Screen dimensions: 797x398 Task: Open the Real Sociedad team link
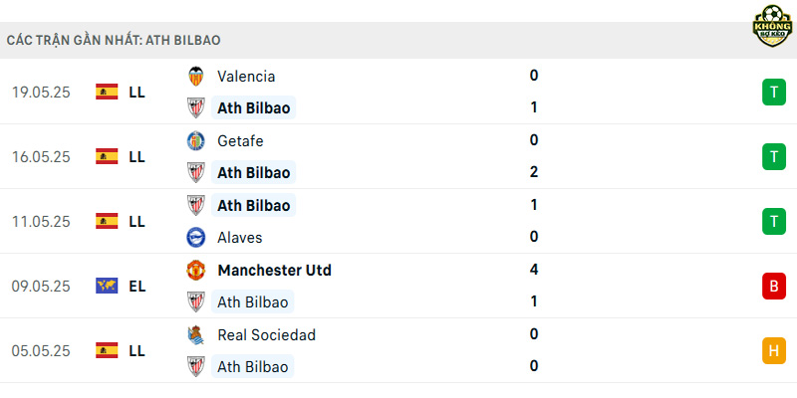[266, 335]
